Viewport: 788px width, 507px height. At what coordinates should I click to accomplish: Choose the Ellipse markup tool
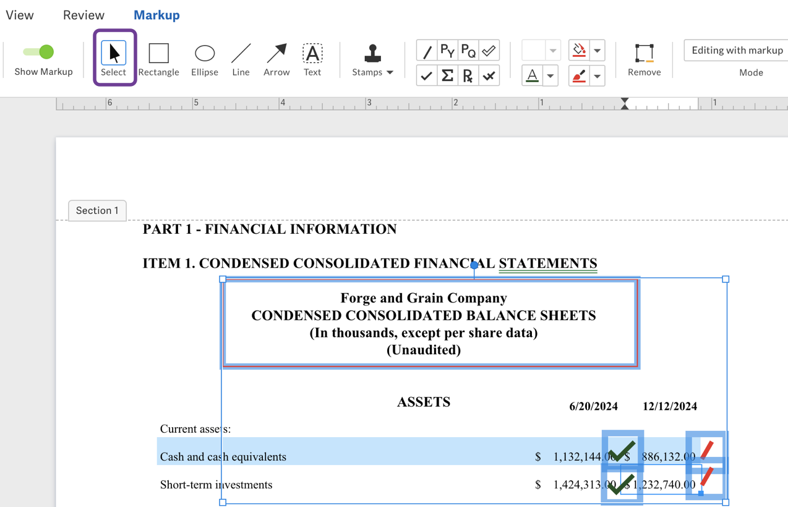[205, 59]
